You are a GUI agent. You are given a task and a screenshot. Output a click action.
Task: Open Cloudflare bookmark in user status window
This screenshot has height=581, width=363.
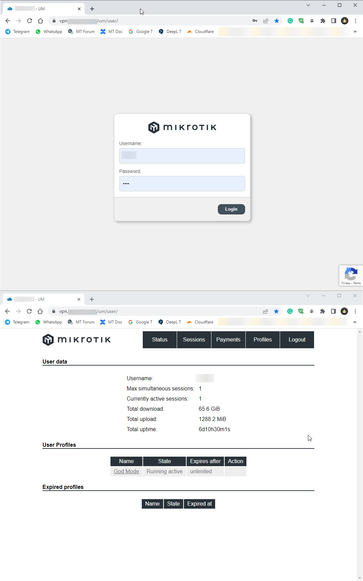(200, 322)
